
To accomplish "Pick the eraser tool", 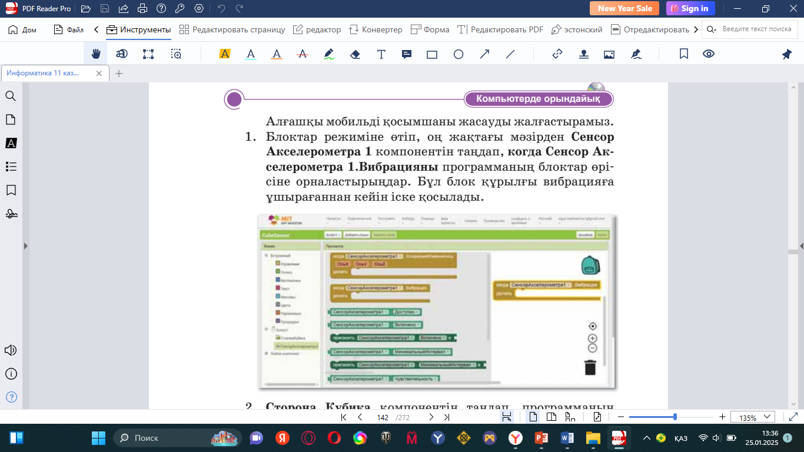I will tap(355, 54).
